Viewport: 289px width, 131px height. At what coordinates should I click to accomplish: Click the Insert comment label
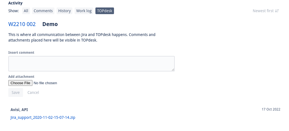click(21, 52)
